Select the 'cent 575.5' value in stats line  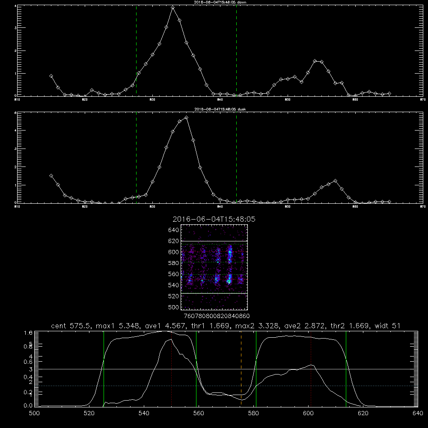click(x=72, y=326)
